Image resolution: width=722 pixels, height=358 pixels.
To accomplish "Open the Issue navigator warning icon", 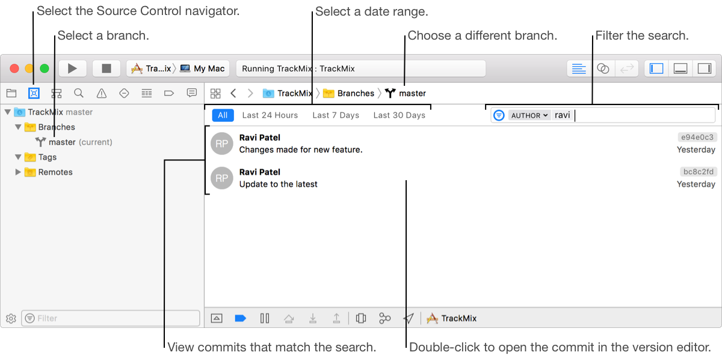I will click(x=102, y=93).
